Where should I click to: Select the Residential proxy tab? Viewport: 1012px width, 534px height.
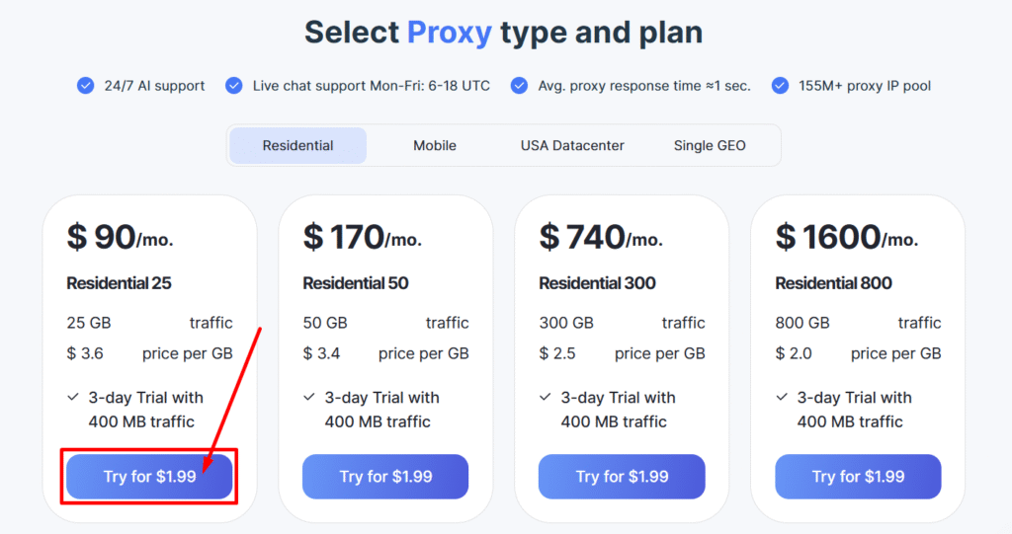click(x=297, y=145)
